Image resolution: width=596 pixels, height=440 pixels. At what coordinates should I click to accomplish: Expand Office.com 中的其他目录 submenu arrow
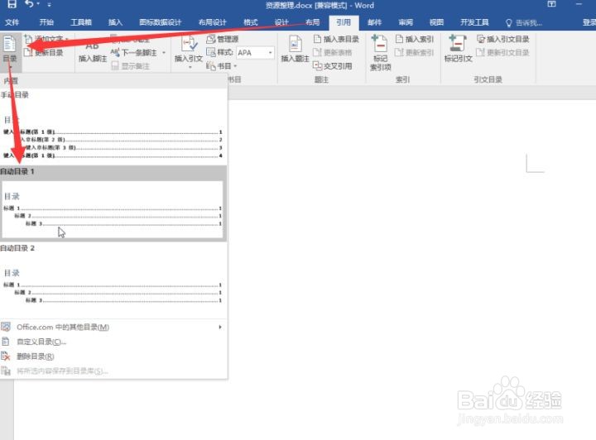(x=220, y=327)
